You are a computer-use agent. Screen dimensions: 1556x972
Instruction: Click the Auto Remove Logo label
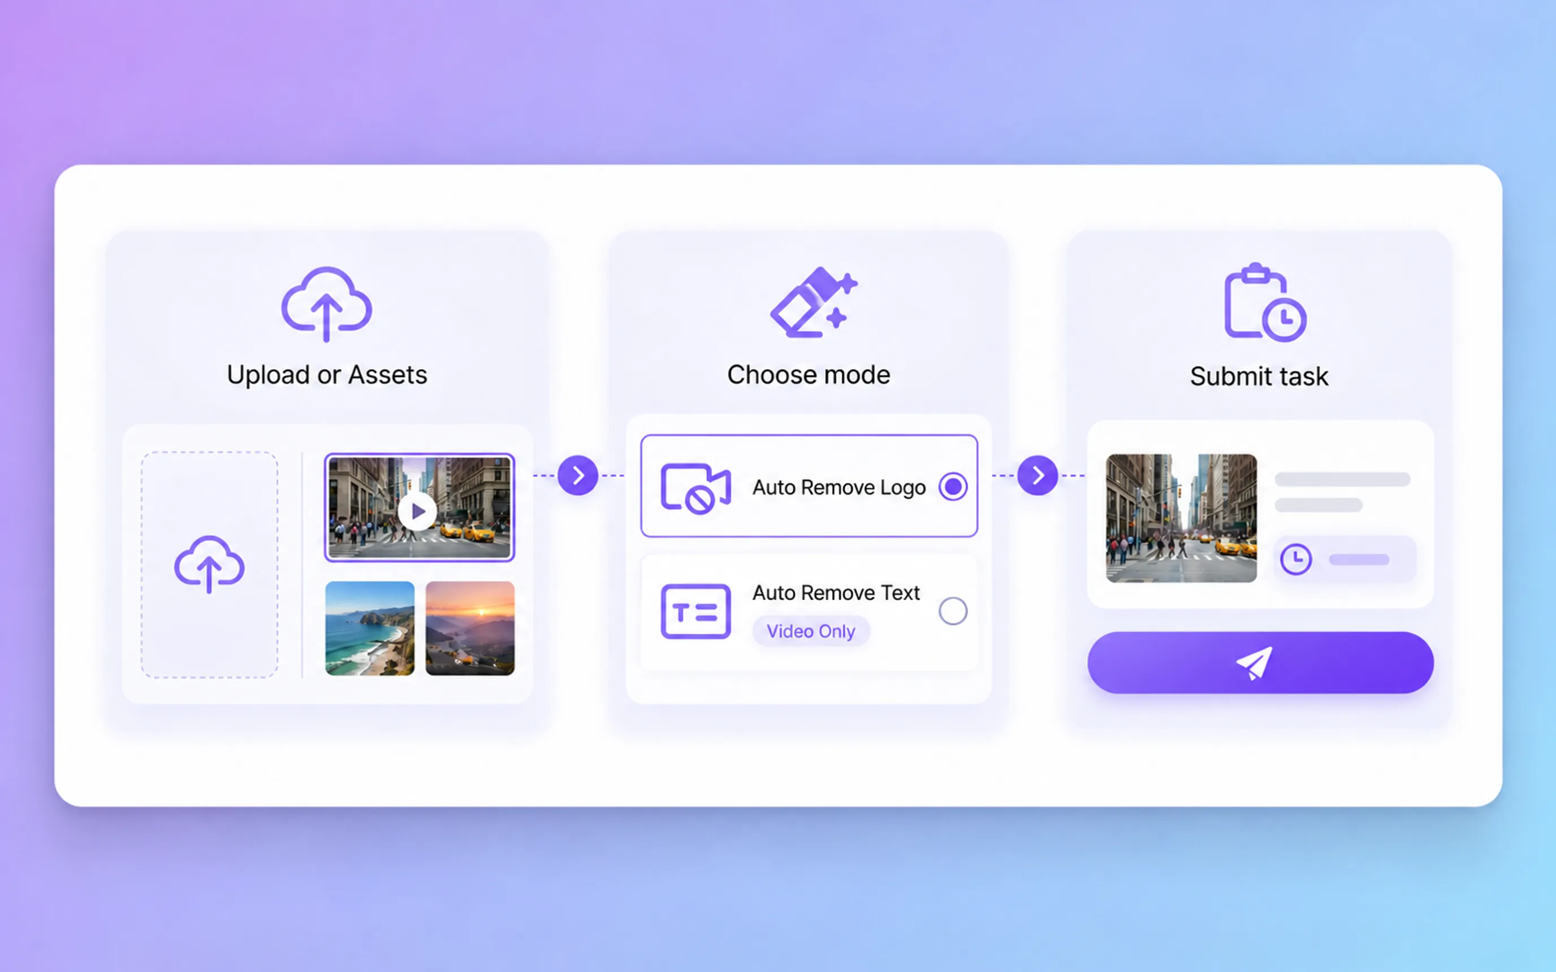838,487
